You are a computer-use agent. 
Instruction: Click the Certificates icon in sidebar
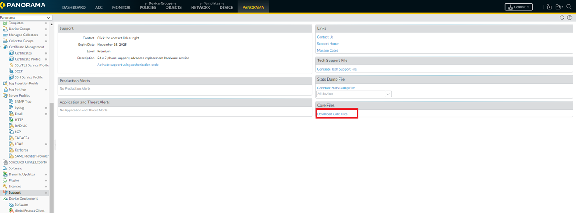tap(11, 53)
